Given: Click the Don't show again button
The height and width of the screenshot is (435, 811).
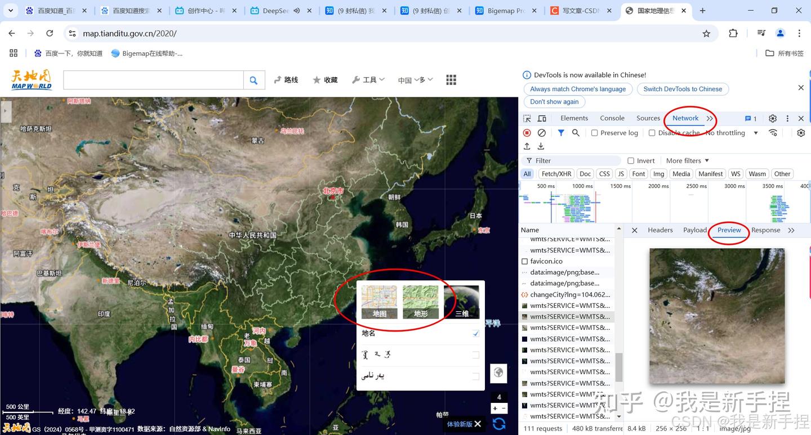Looking at the screenshot, I should click(554, 101).
